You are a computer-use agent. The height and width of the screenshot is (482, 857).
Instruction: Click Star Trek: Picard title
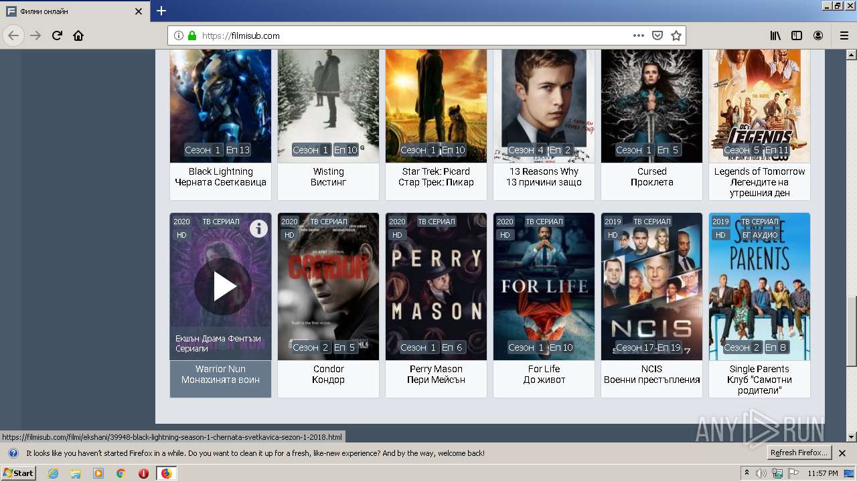(436, 177)
